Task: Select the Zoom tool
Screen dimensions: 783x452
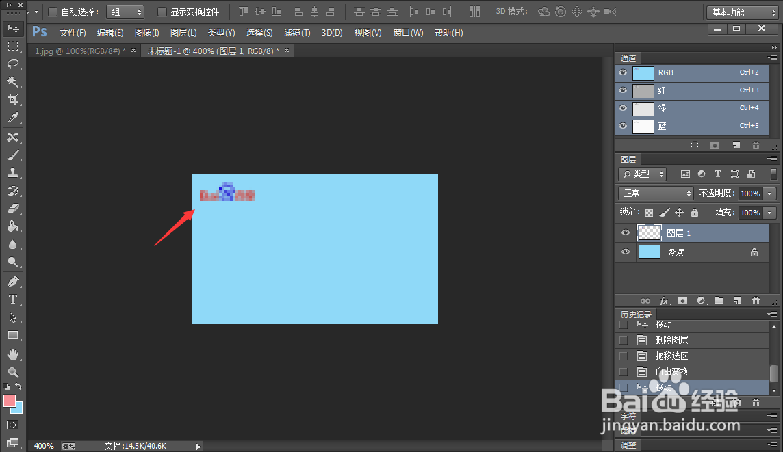Action: point(13,373)
